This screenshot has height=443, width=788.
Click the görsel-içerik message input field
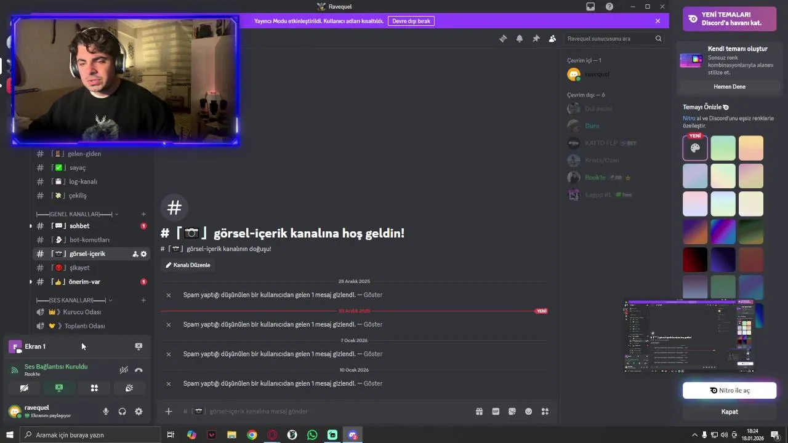pos(326,412)
